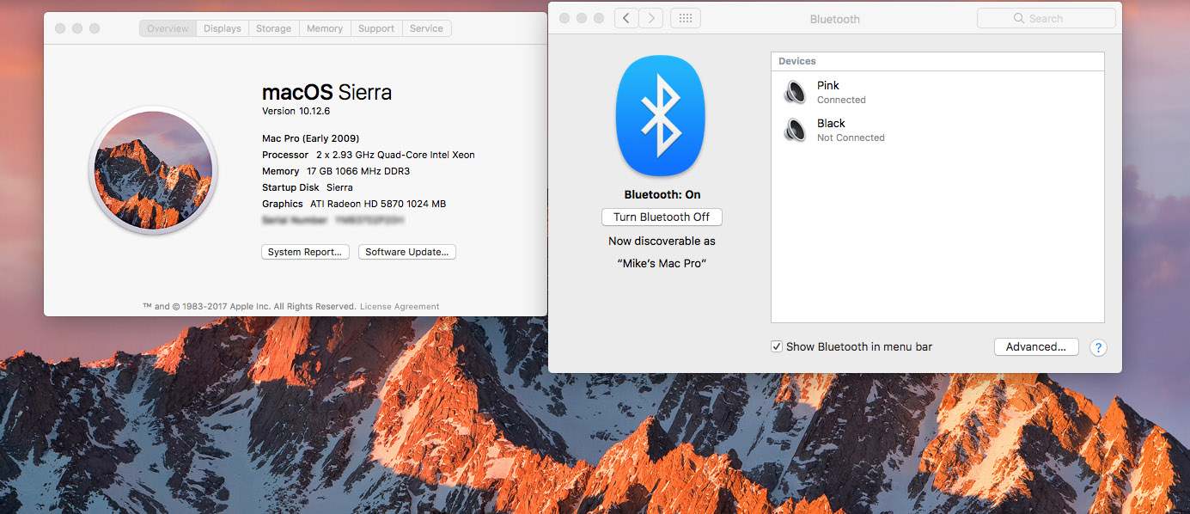Open the License Agreement link
Screen dimensions: 1190x514
coord(400,306)
